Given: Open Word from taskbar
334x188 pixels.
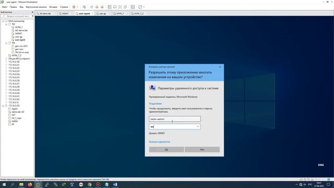Looking at the screenshot, I should pyautogui.click(x=115, y=184).
